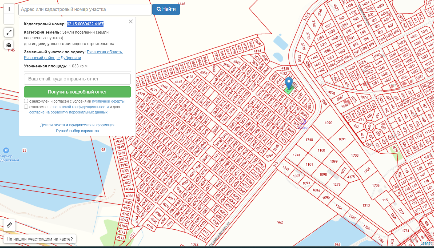The image size is (434, 248).
Task: Print the map using printer icon
Action: (x=9, y=44)
